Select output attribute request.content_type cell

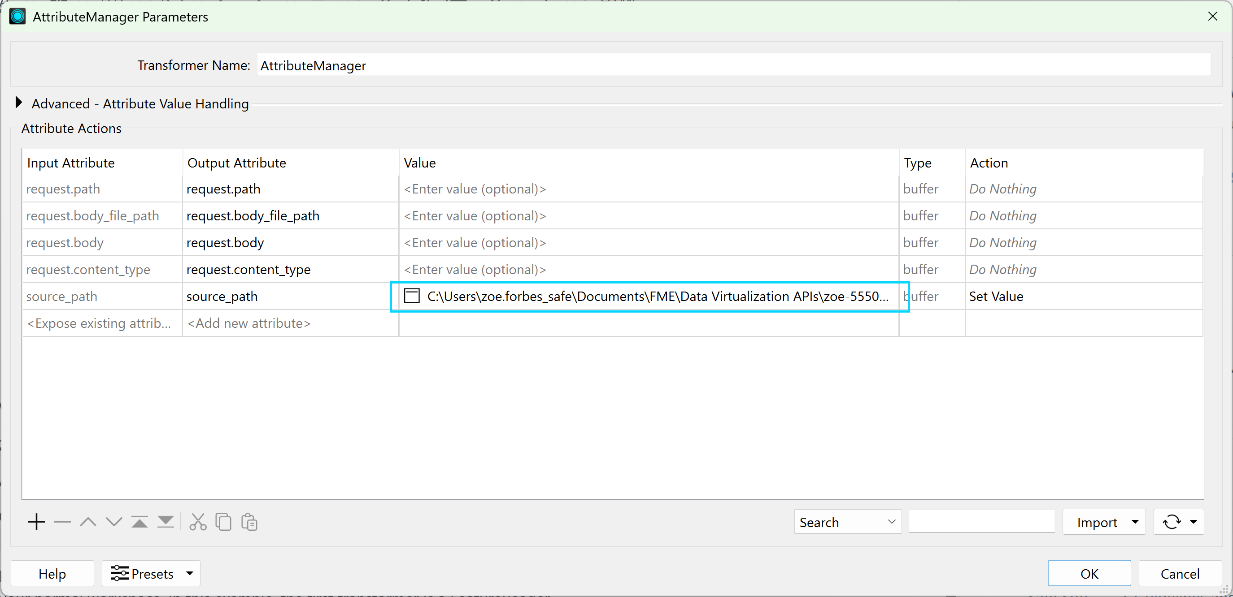291,269
